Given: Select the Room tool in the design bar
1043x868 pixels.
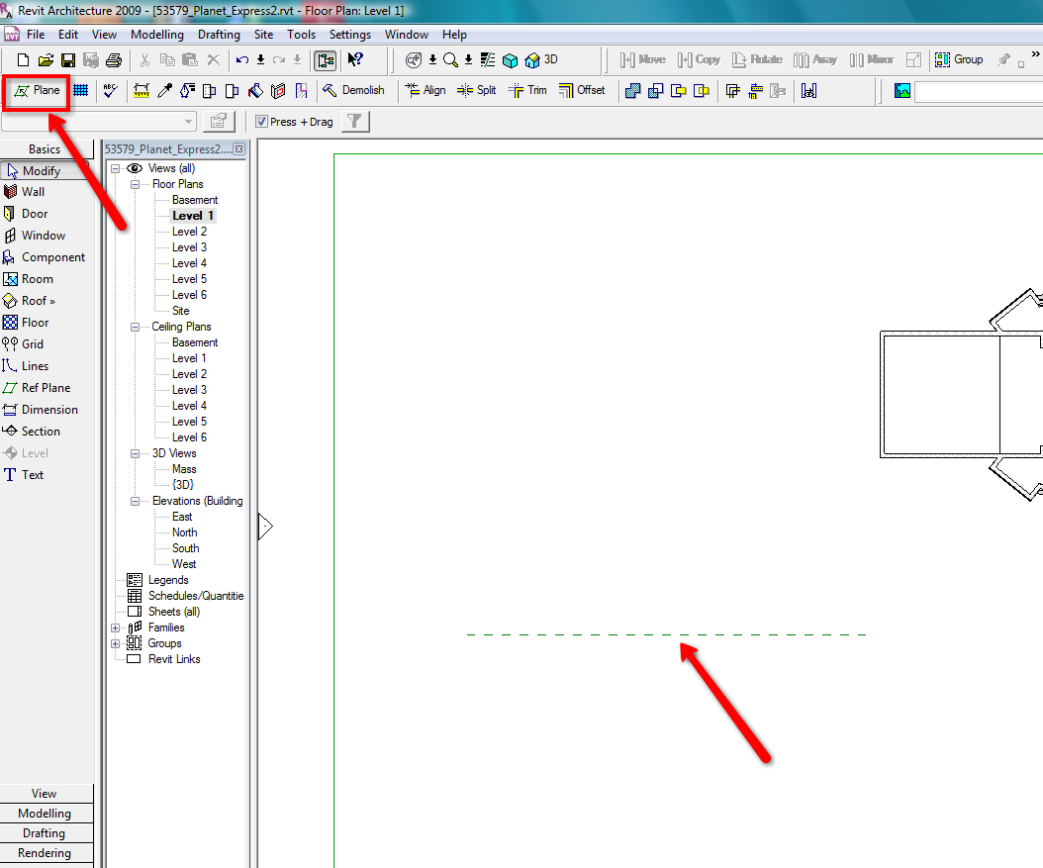Looking at the screenshot, I should click(28, 279).
